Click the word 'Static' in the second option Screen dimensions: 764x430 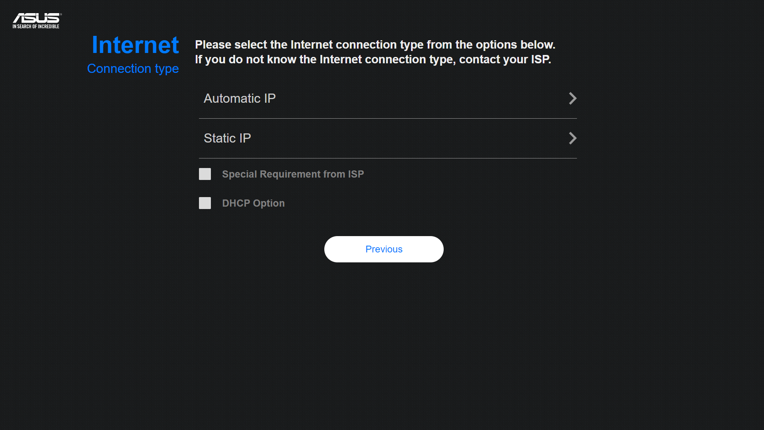click(x=220, y=138)
